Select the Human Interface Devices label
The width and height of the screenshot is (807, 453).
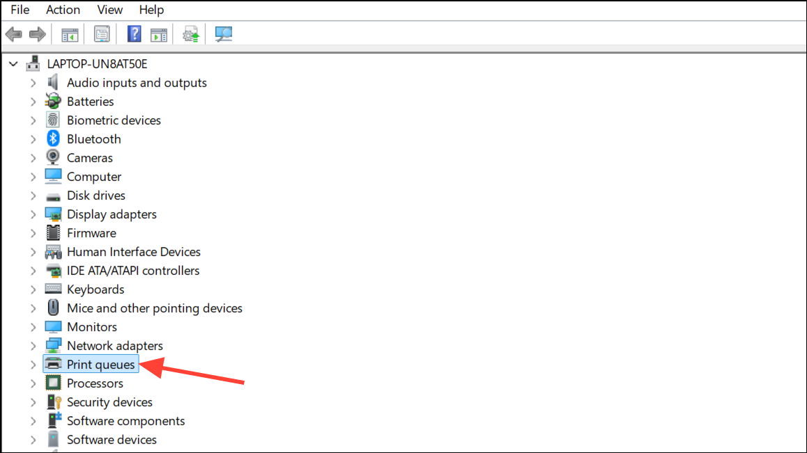(134, 251)
